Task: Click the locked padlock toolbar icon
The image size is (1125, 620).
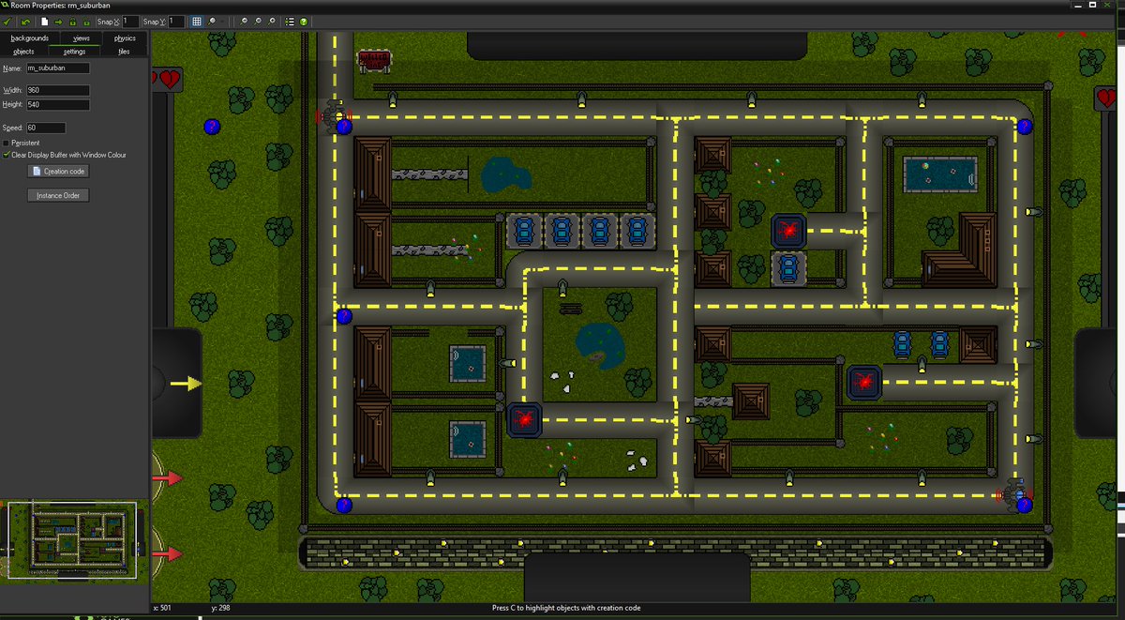Action: 73,21
